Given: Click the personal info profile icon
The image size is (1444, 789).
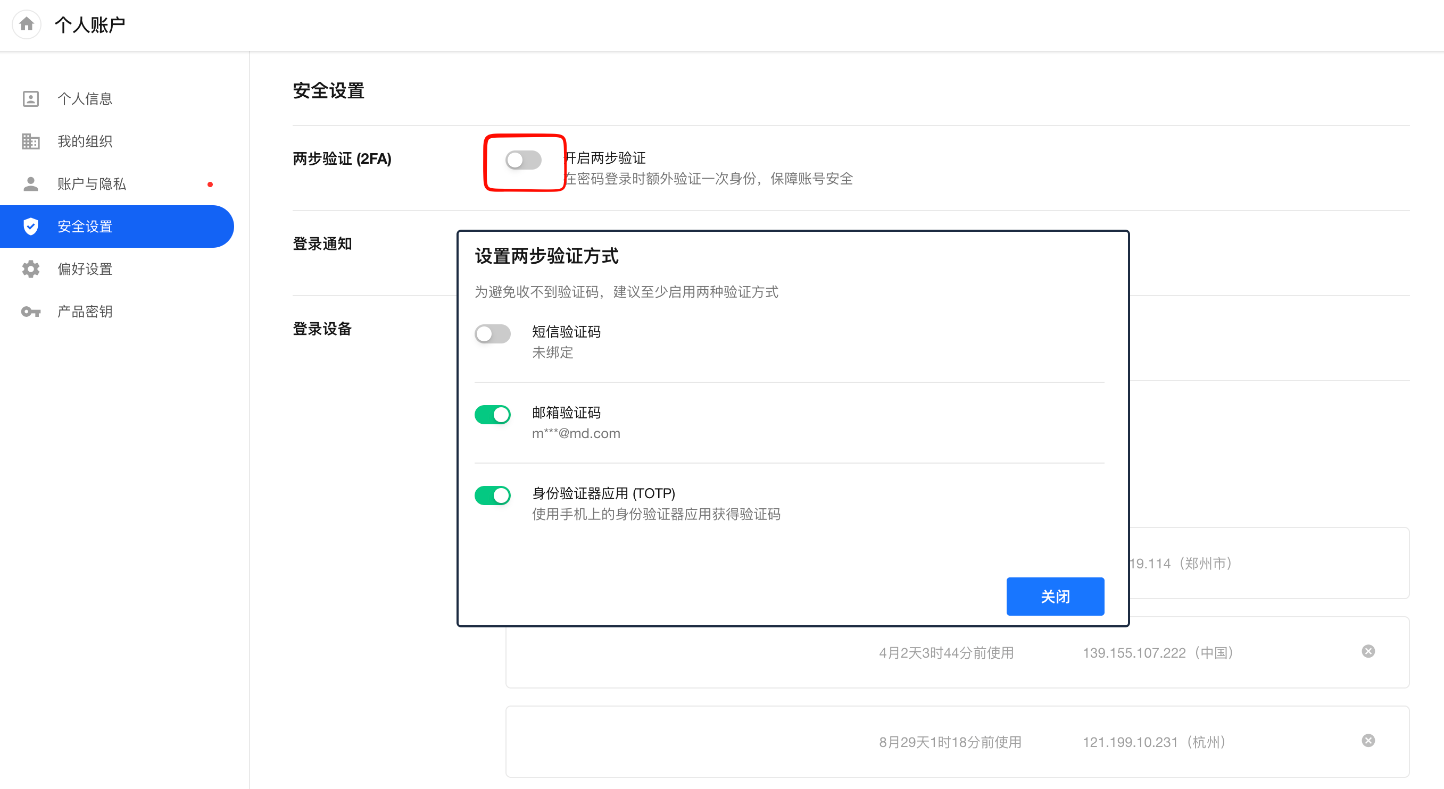Looking at the screenshot, I should click(30, 98).
